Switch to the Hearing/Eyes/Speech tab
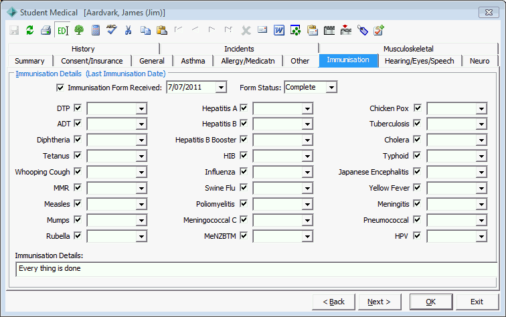The height and width of the screenshot is (317, 506). tap(419, 61)
